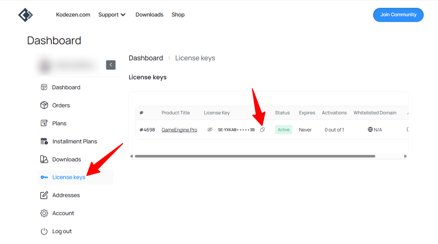Open the GameEngine Pro product link
The width and height of the screenshot is (438, 244).
tap(179, 130)
